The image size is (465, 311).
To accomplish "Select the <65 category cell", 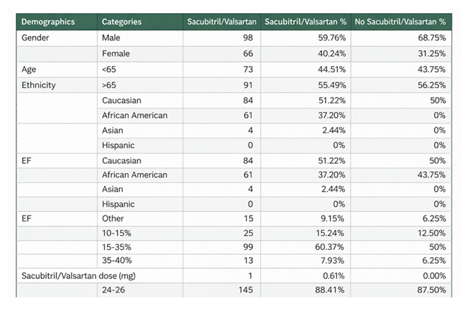I will [109, 69].
